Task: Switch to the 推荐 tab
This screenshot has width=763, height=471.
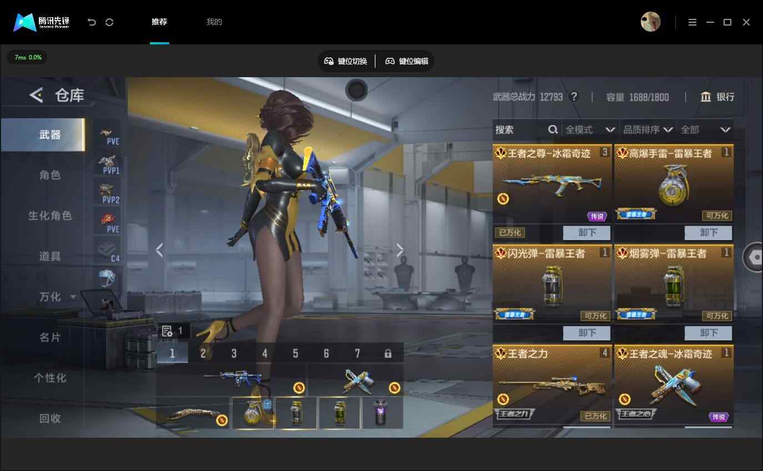Action: tap(159, 22)
